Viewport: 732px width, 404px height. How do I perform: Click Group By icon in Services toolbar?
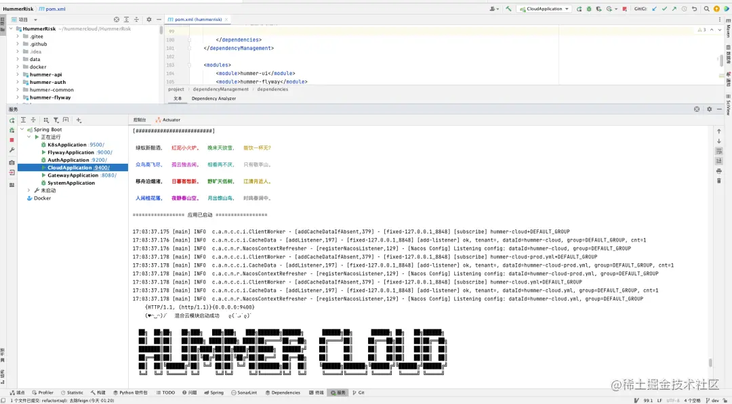[x=46, y=120]
